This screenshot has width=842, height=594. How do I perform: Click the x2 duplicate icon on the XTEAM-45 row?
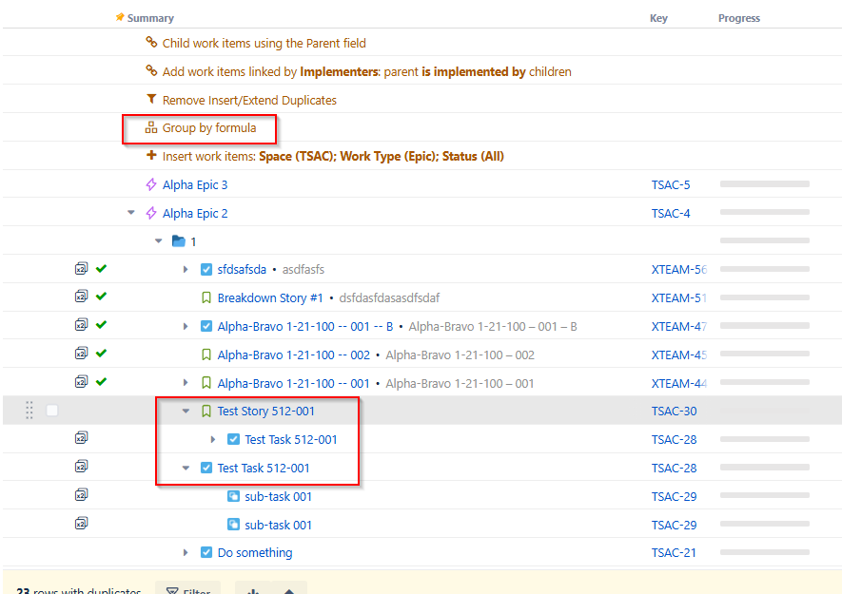pyautogui.click(x=81, y=353)
